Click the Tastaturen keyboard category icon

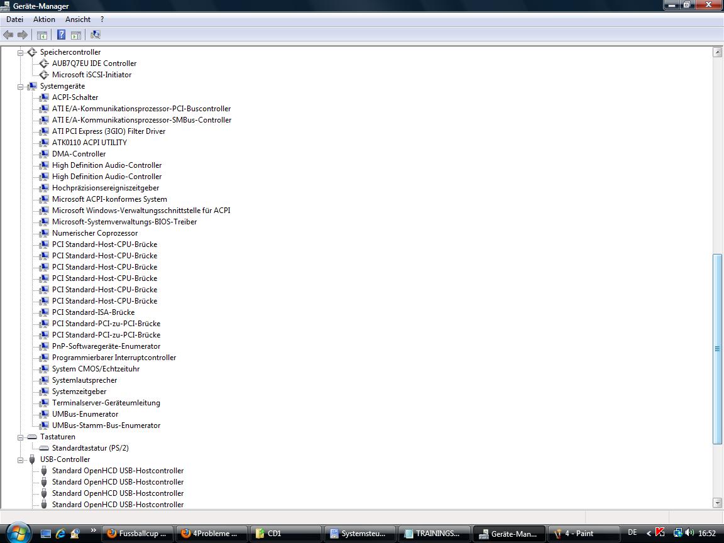32,437
